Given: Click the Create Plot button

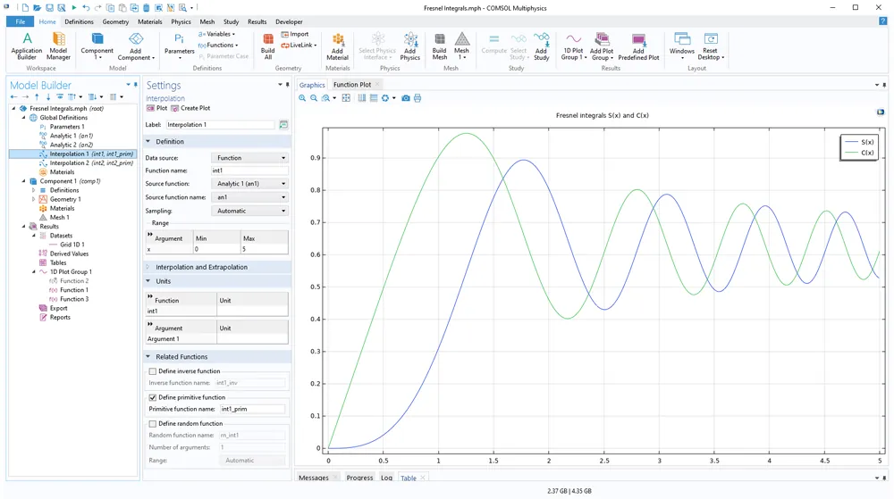Looking at the screenshot, I should tap(190, 108).
